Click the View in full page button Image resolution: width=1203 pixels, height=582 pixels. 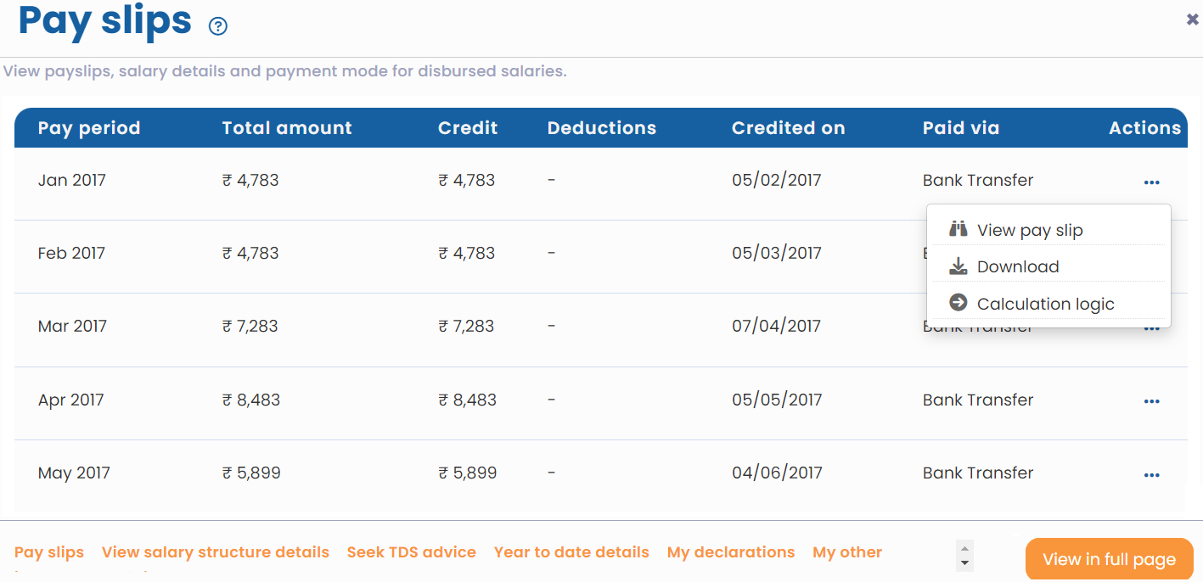tap(1109, 558)
